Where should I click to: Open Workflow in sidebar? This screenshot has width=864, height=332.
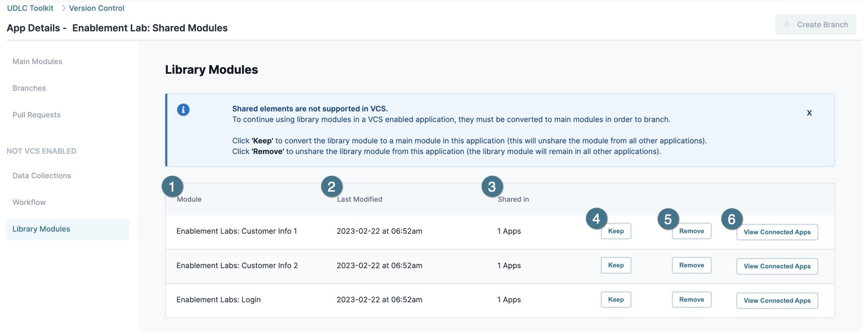29,202
